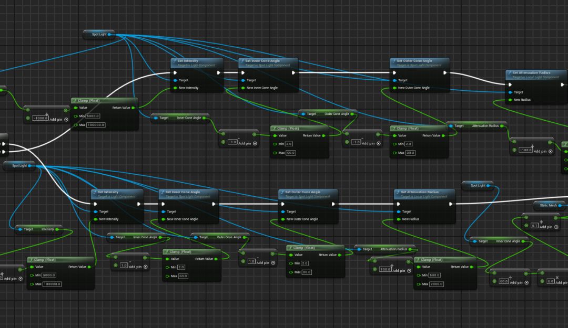This screenshot has height=328, width=568.
Task: Click Max 100000.0 field on upper Clamp node
Action: pyautogui.click(x=96, y=125)
